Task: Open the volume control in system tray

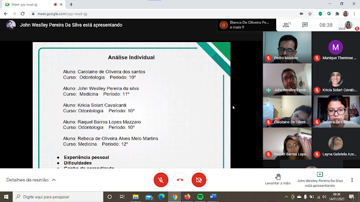Action: coord(324,197)
